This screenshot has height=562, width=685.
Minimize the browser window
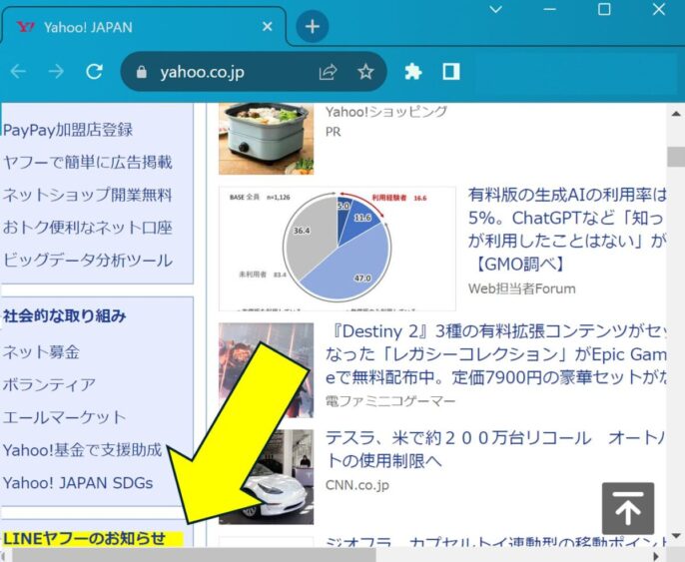pyautogui.click(x=549, y=9)
